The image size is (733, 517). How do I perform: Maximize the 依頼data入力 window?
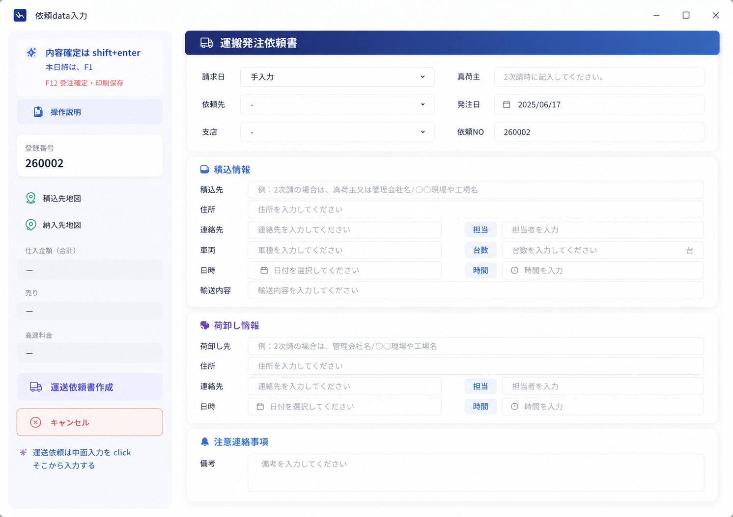coord(686,15)
